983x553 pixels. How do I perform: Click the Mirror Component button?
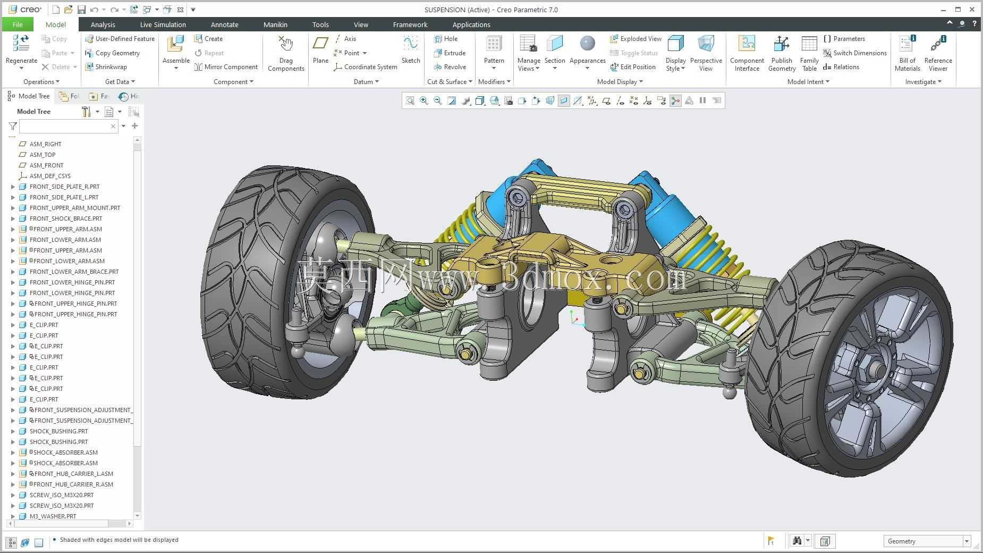(226, 67)
